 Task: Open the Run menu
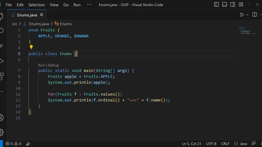click(77, 5)
